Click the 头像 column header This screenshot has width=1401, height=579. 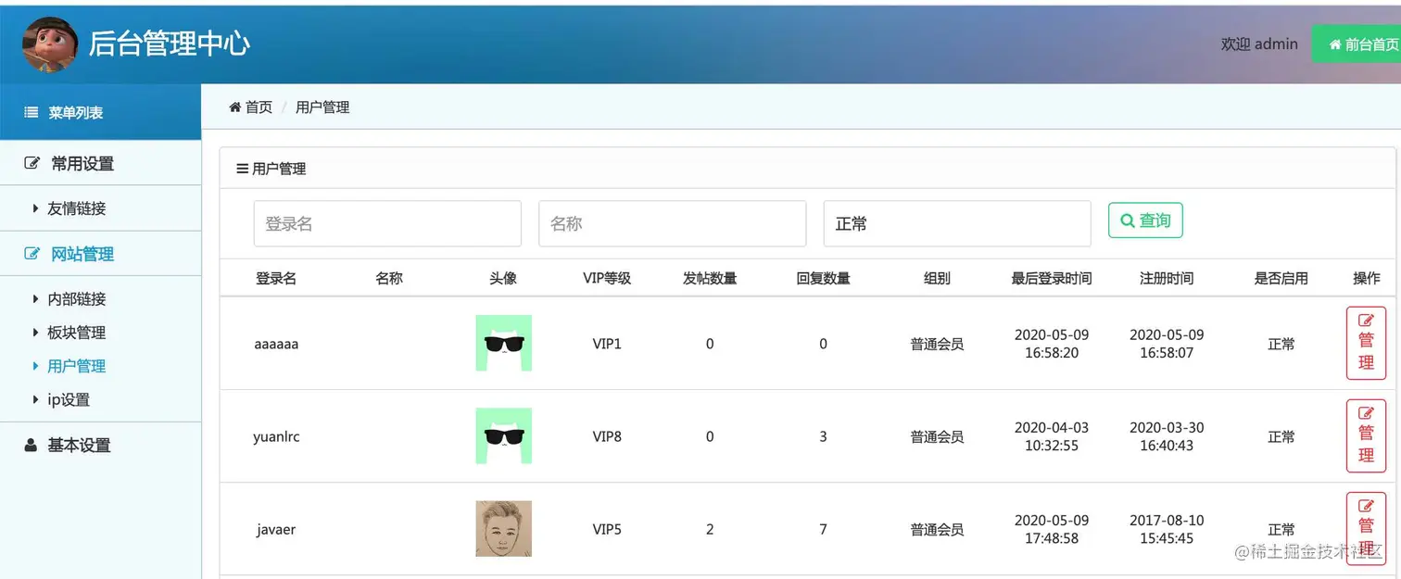point(503,278)
